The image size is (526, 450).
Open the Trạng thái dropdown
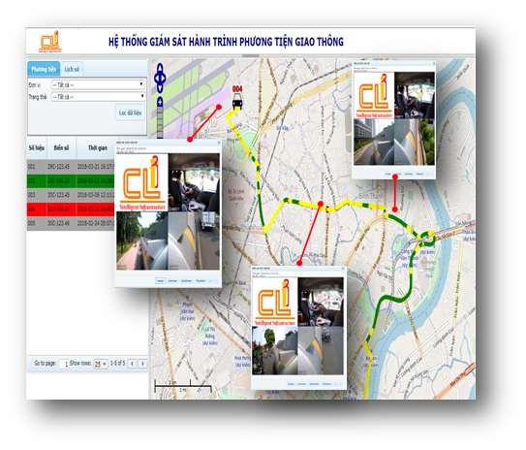[x=98, y=97]
